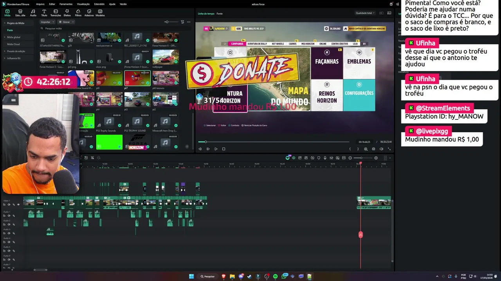Open the AI assistant timeline icon
Screen dimensions: 501x281
(287, 158)
